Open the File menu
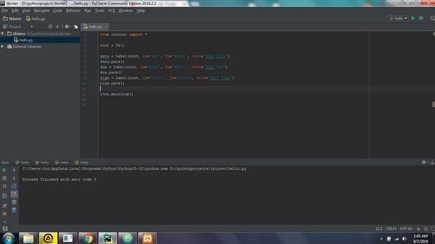The height and width of the screenshot is (244, 435). [x=5, y=11]
